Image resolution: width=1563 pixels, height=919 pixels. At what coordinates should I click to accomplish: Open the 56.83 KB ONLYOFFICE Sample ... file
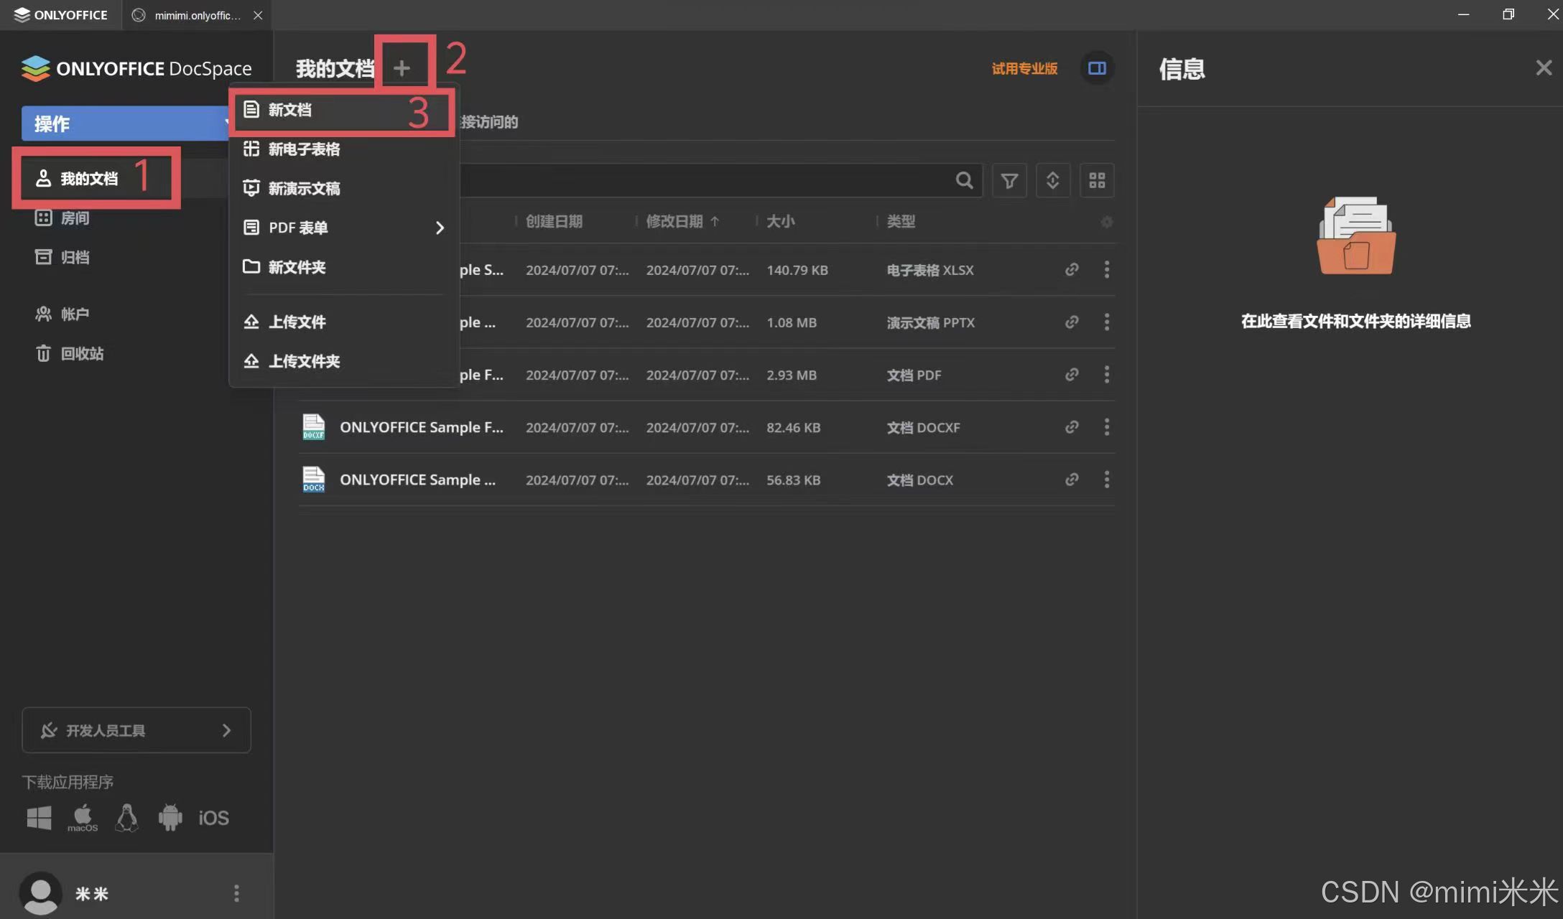point(417,480)
